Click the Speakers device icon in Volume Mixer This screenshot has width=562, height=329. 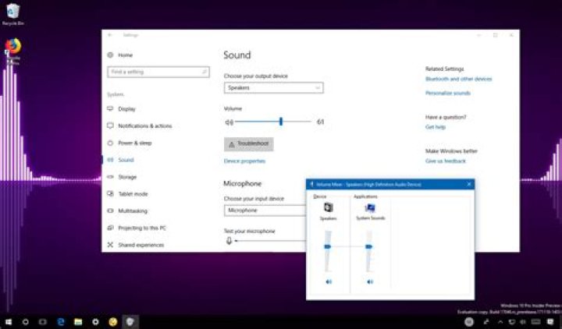point(329,207)
